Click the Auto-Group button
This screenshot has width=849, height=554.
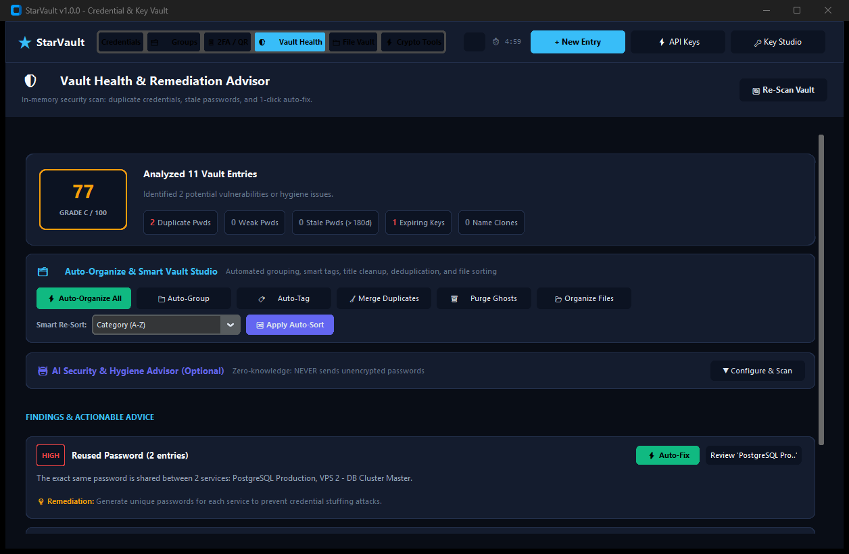click(184, 298)
